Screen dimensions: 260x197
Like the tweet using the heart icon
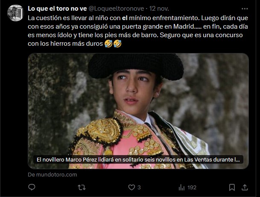(x=131, y=188)
